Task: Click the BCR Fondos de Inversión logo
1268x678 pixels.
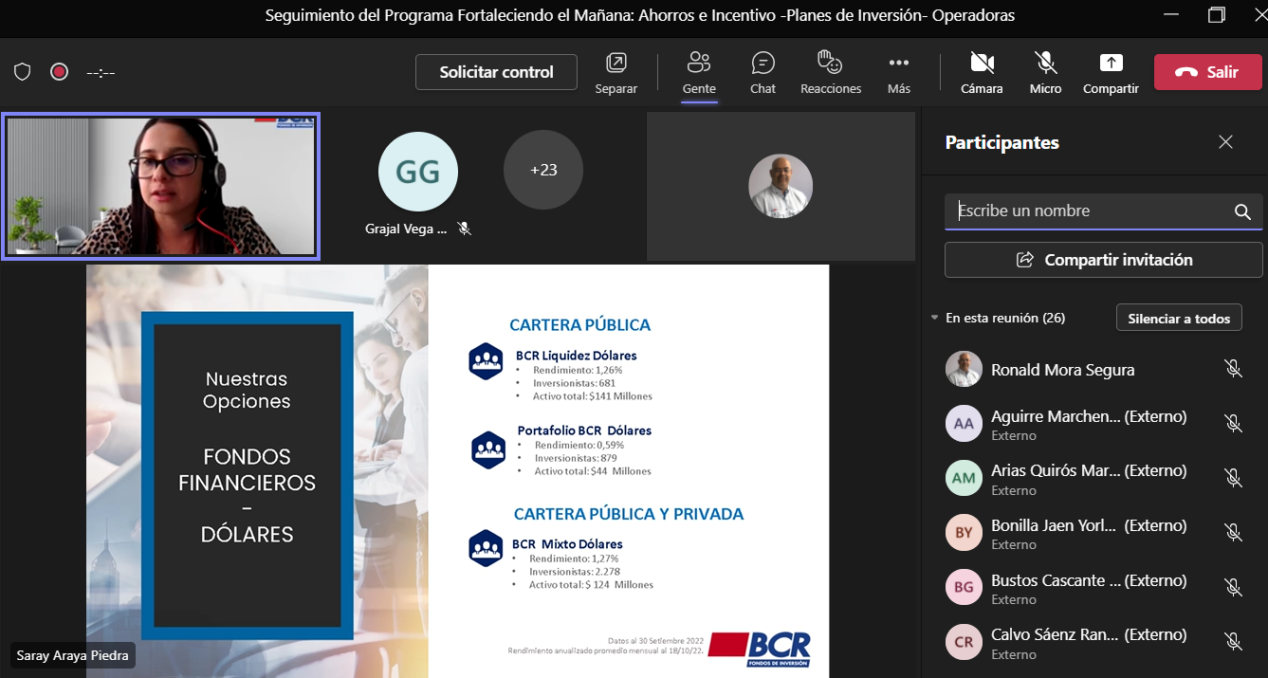Action: tap(760, 650)
